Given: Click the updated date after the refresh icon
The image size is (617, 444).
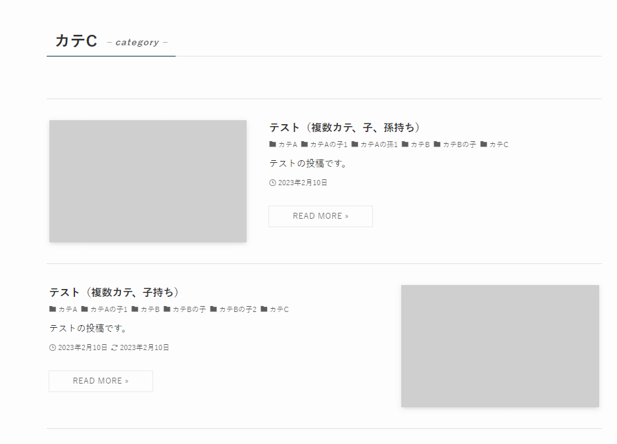Looking at the screenshot, I should (x=145, y=347).
